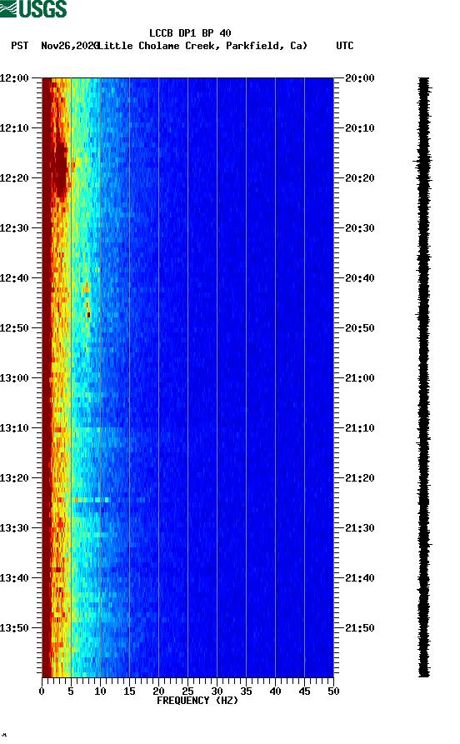Click the 20 Hz frequency axis label
This screenshot has width=460, height=744.
[x=158, y=692]
